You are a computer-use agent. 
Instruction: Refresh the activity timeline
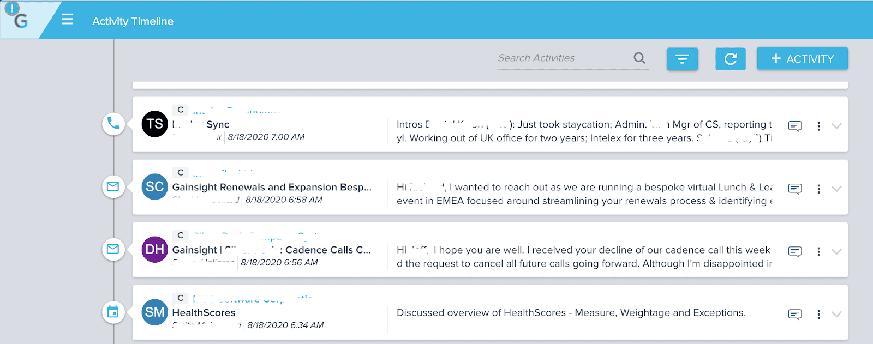click(730, 59)
